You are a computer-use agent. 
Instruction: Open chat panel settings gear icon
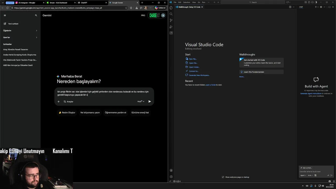(x=321, y=7)
